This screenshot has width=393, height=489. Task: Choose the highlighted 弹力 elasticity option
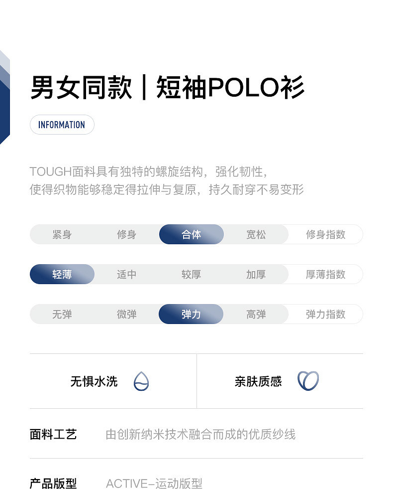click(191, 314)
